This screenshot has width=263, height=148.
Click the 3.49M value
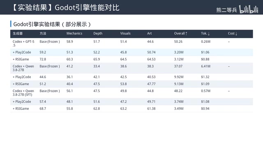click(x=179, y=109)
